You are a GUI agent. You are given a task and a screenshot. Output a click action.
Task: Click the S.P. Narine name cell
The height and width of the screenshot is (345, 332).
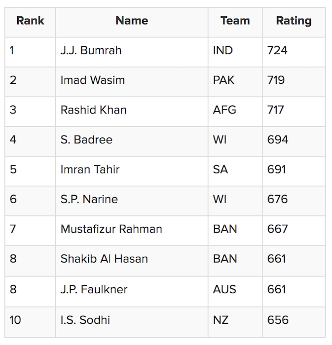89,199
